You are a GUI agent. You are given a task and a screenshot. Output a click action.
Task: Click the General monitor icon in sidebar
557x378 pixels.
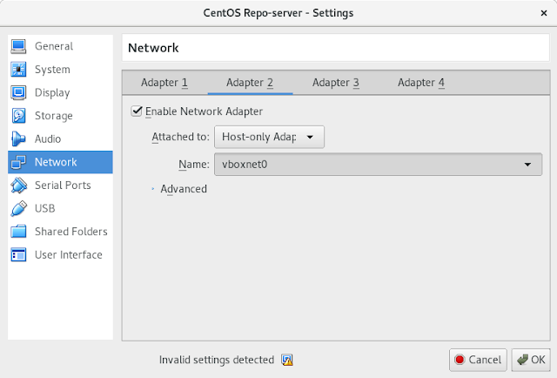point(18,46)
